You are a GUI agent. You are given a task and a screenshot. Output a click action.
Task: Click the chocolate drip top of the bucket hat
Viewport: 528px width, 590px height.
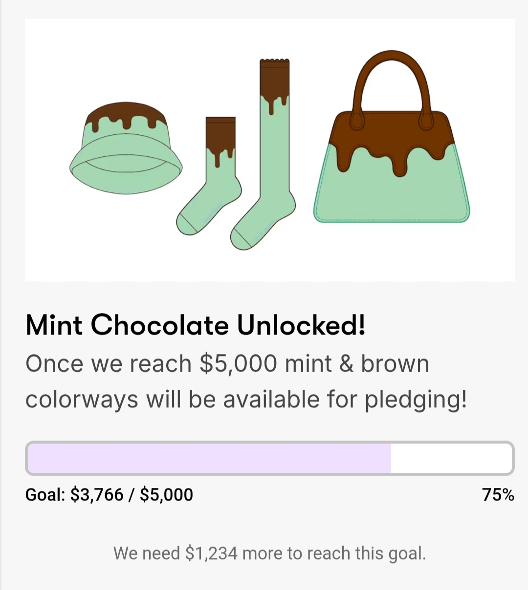[x=126, y=113]
